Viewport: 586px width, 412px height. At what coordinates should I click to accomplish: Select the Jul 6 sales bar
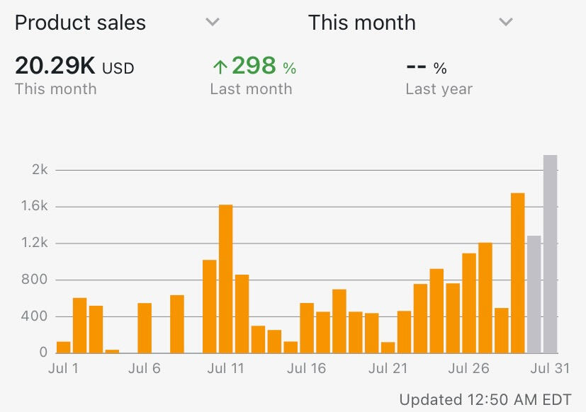(145, 328)
